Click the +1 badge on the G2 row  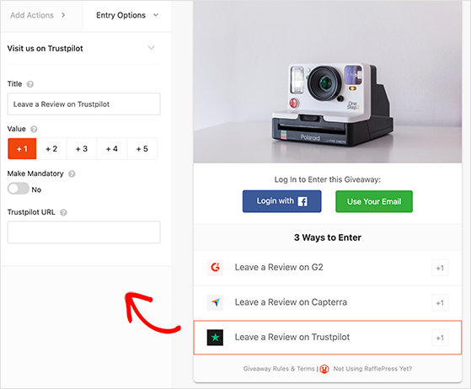point(440,268)
